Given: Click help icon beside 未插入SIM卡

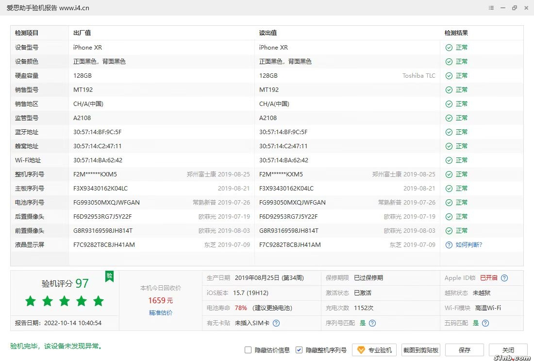Looking at the screenshot, I should click(x=276, y=323).
